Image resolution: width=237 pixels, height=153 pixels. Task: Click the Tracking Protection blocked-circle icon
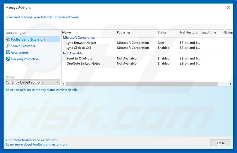pos(8,59)
